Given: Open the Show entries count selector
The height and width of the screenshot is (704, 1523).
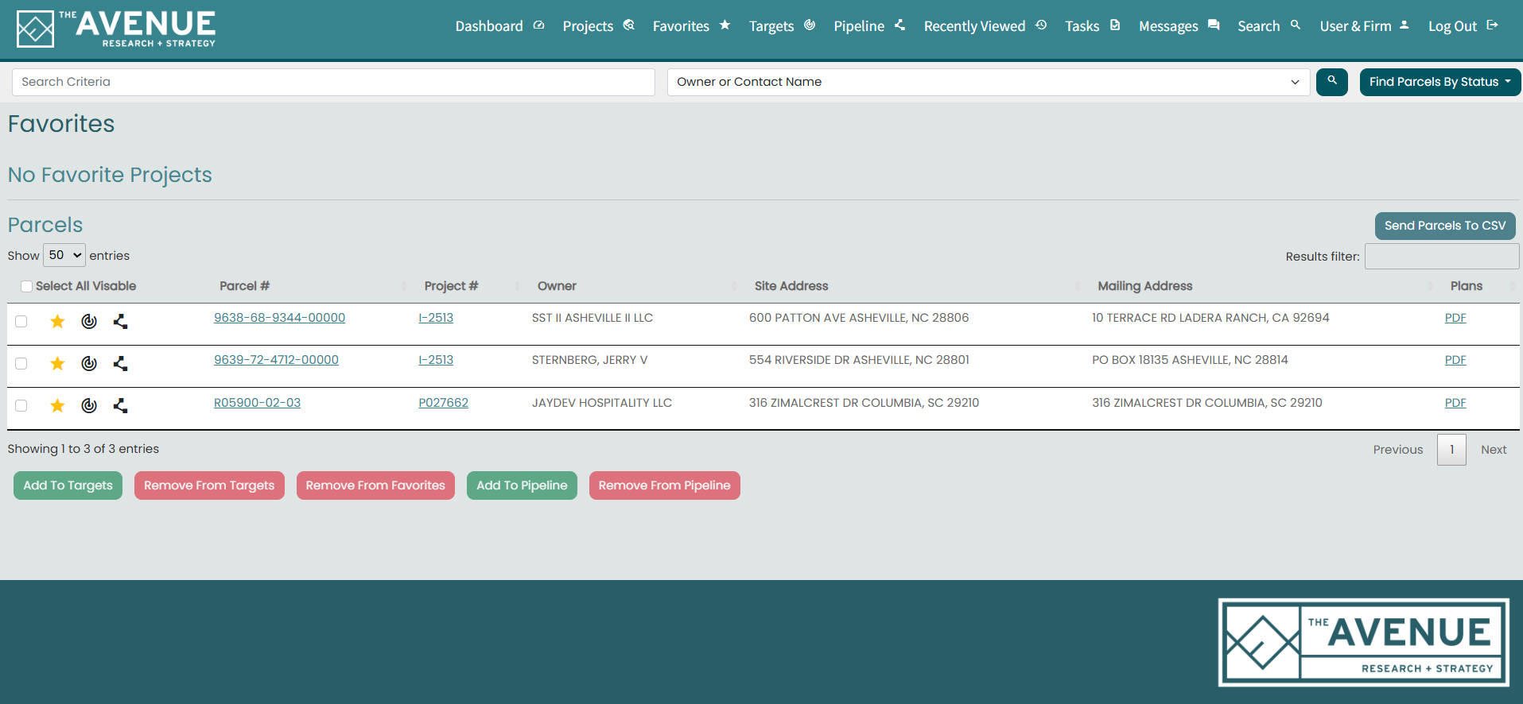Looking at the screenshot, I should tap(64, 255).
